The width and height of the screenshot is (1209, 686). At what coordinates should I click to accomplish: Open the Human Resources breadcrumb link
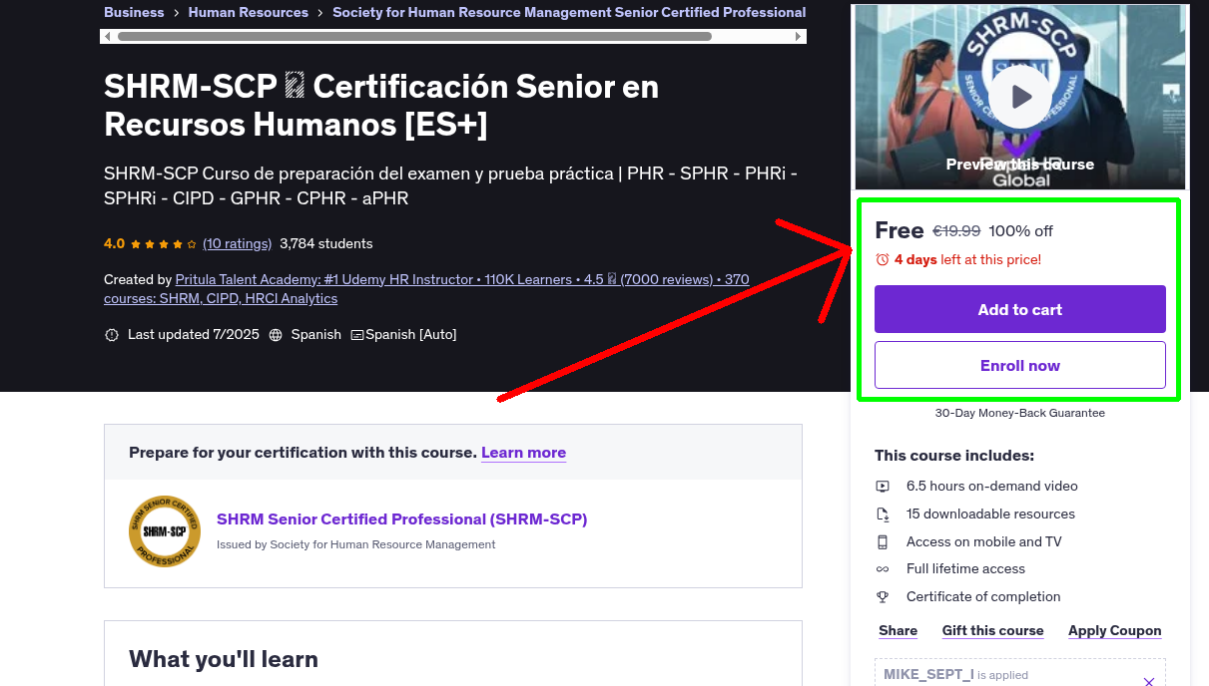pos(249,12)
